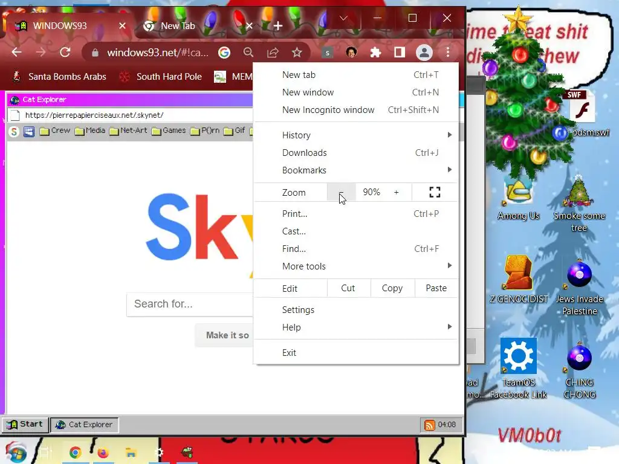The height and width of the screenshot is (464, 619).
Task: Reload the windows93.net page
Action: 65,52
